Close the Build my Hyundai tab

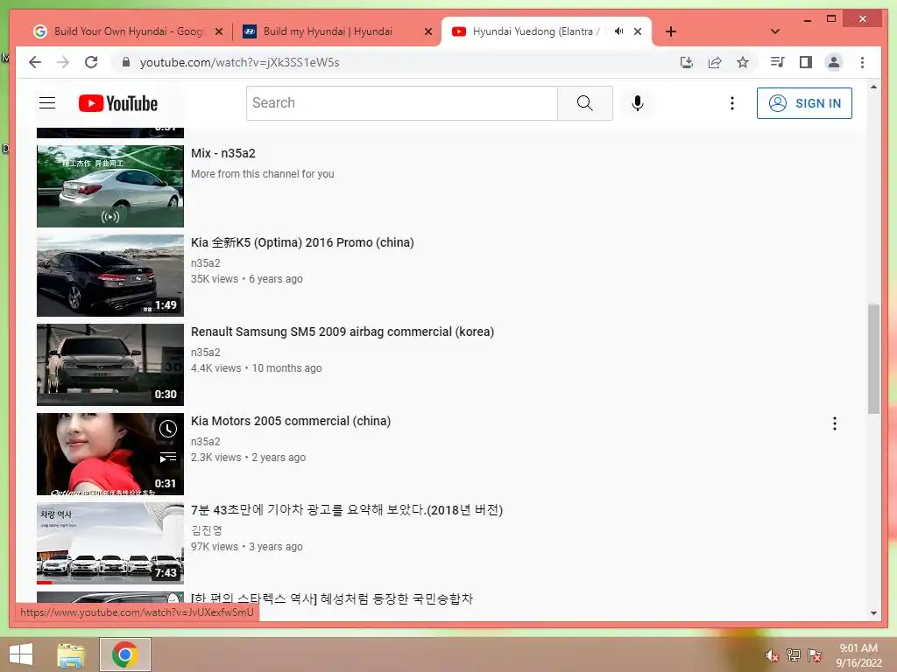click(x=427, y=32)
